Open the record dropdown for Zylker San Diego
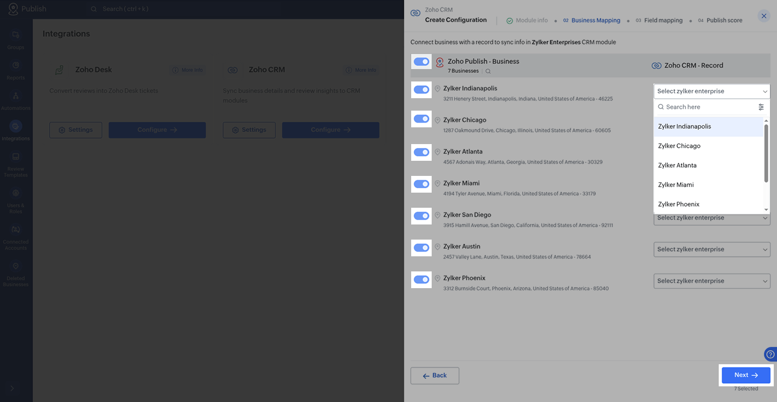The width and height of the screenshot is (777, 402). point(712,218)
